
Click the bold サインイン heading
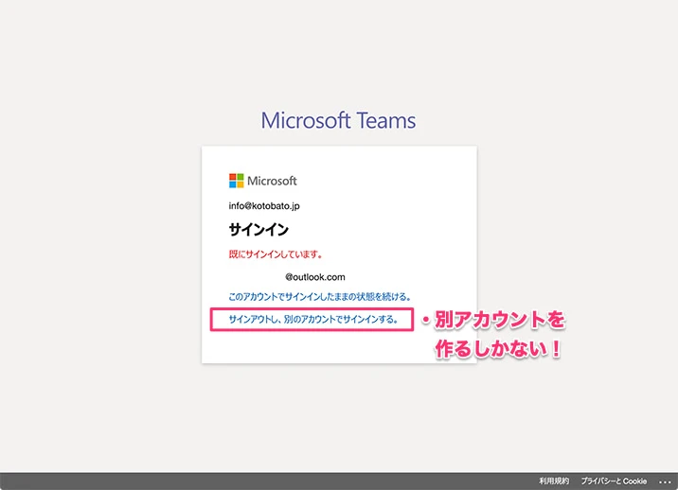(x=259, y=230)
